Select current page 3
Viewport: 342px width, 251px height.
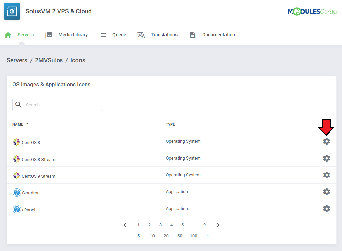[x=160, y=225]
